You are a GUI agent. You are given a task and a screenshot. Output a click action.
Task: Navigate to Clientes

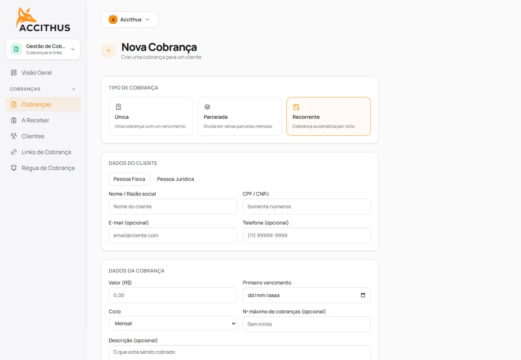(43, 136)
